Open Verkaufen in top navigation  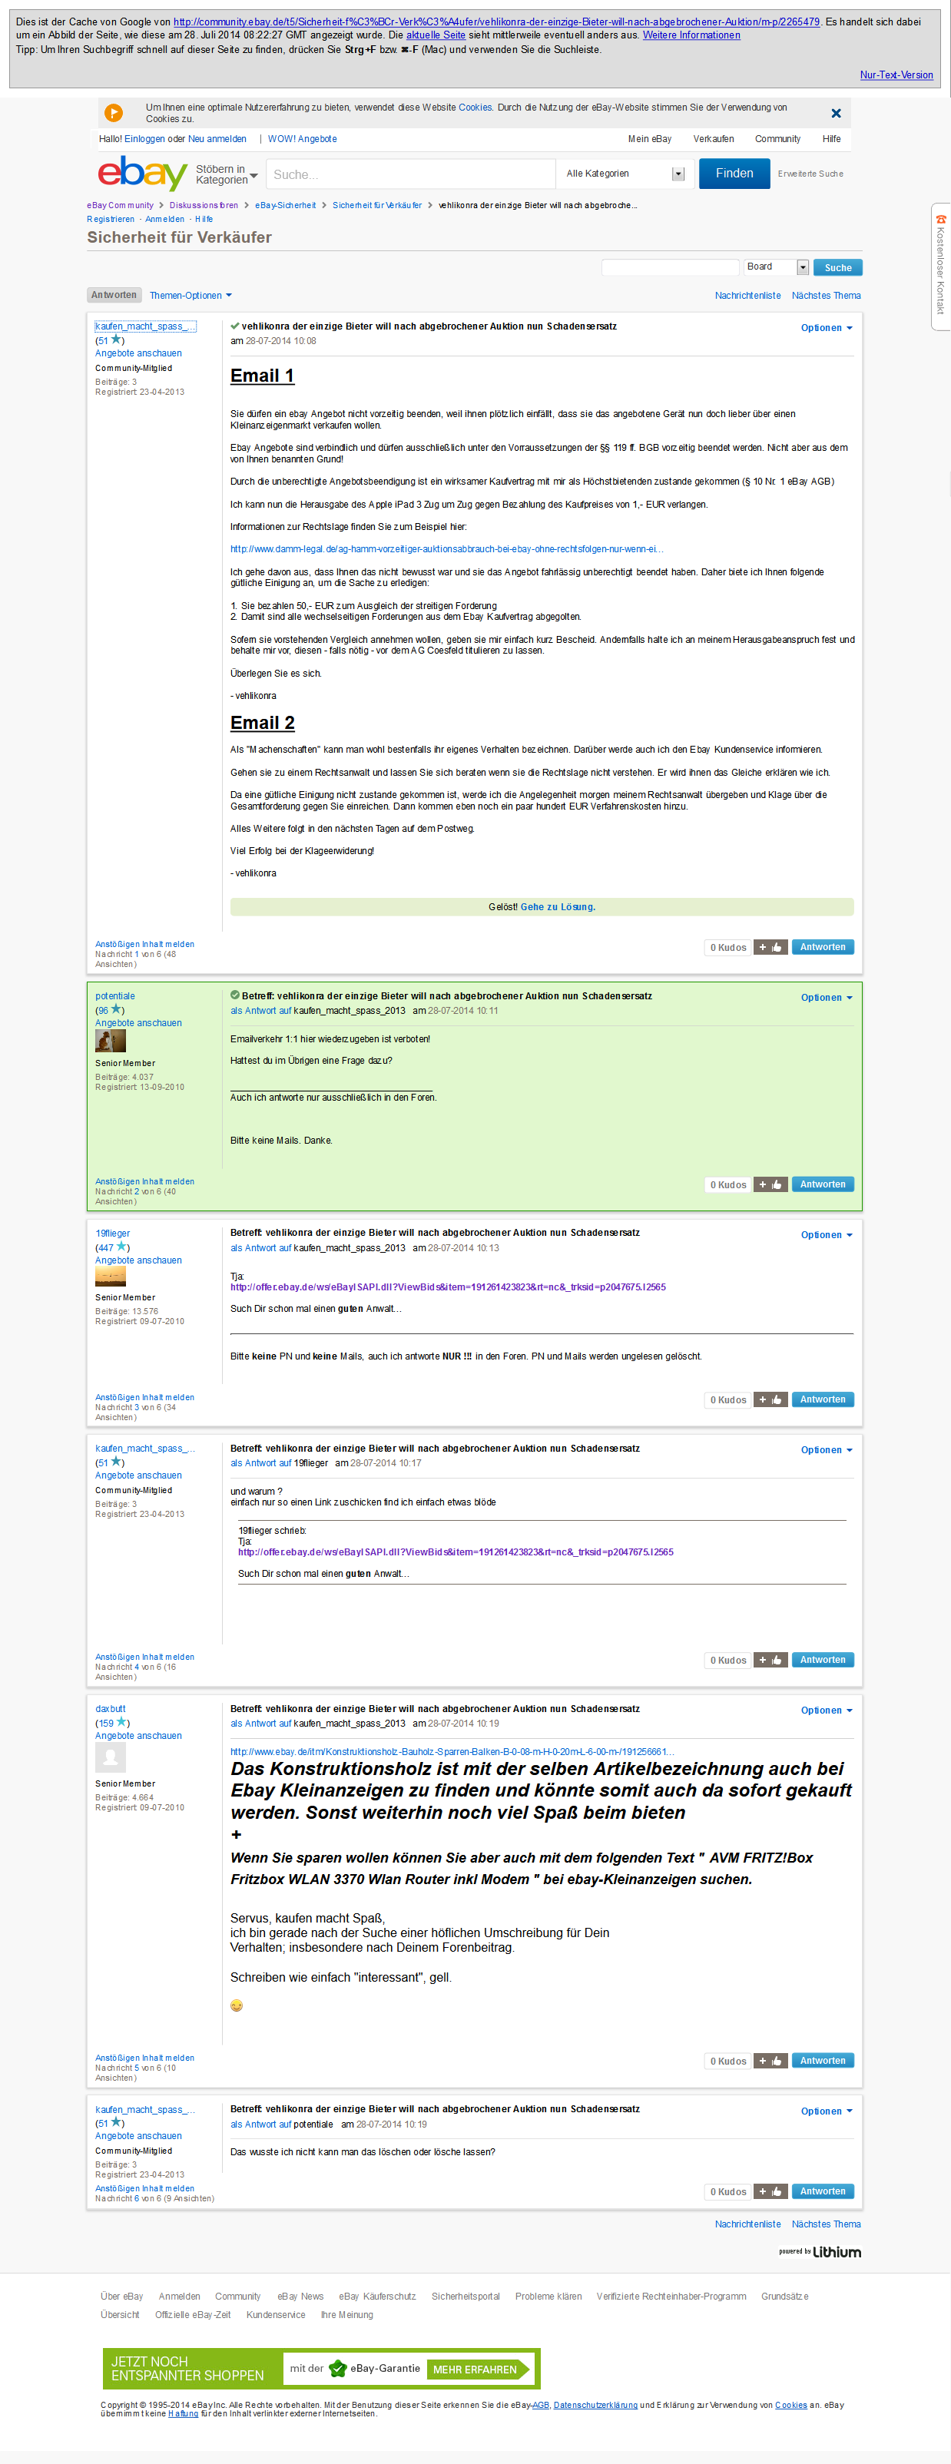click(x=714, y=139)
